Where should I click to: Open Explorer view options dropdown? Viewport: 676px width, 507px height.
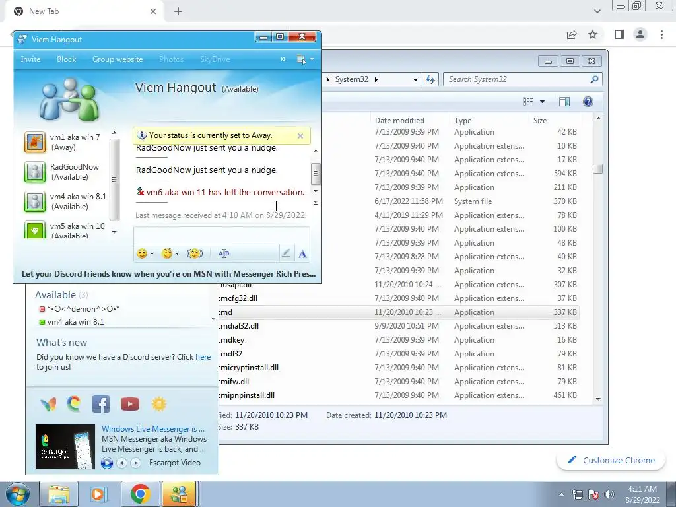coord(543,102)
